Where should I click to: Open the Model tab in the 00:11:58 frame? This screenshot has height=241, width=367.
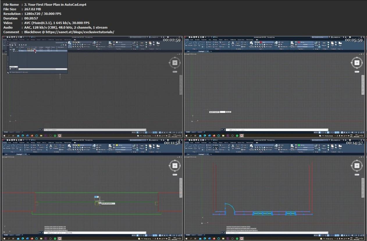[x=6, y=235]
